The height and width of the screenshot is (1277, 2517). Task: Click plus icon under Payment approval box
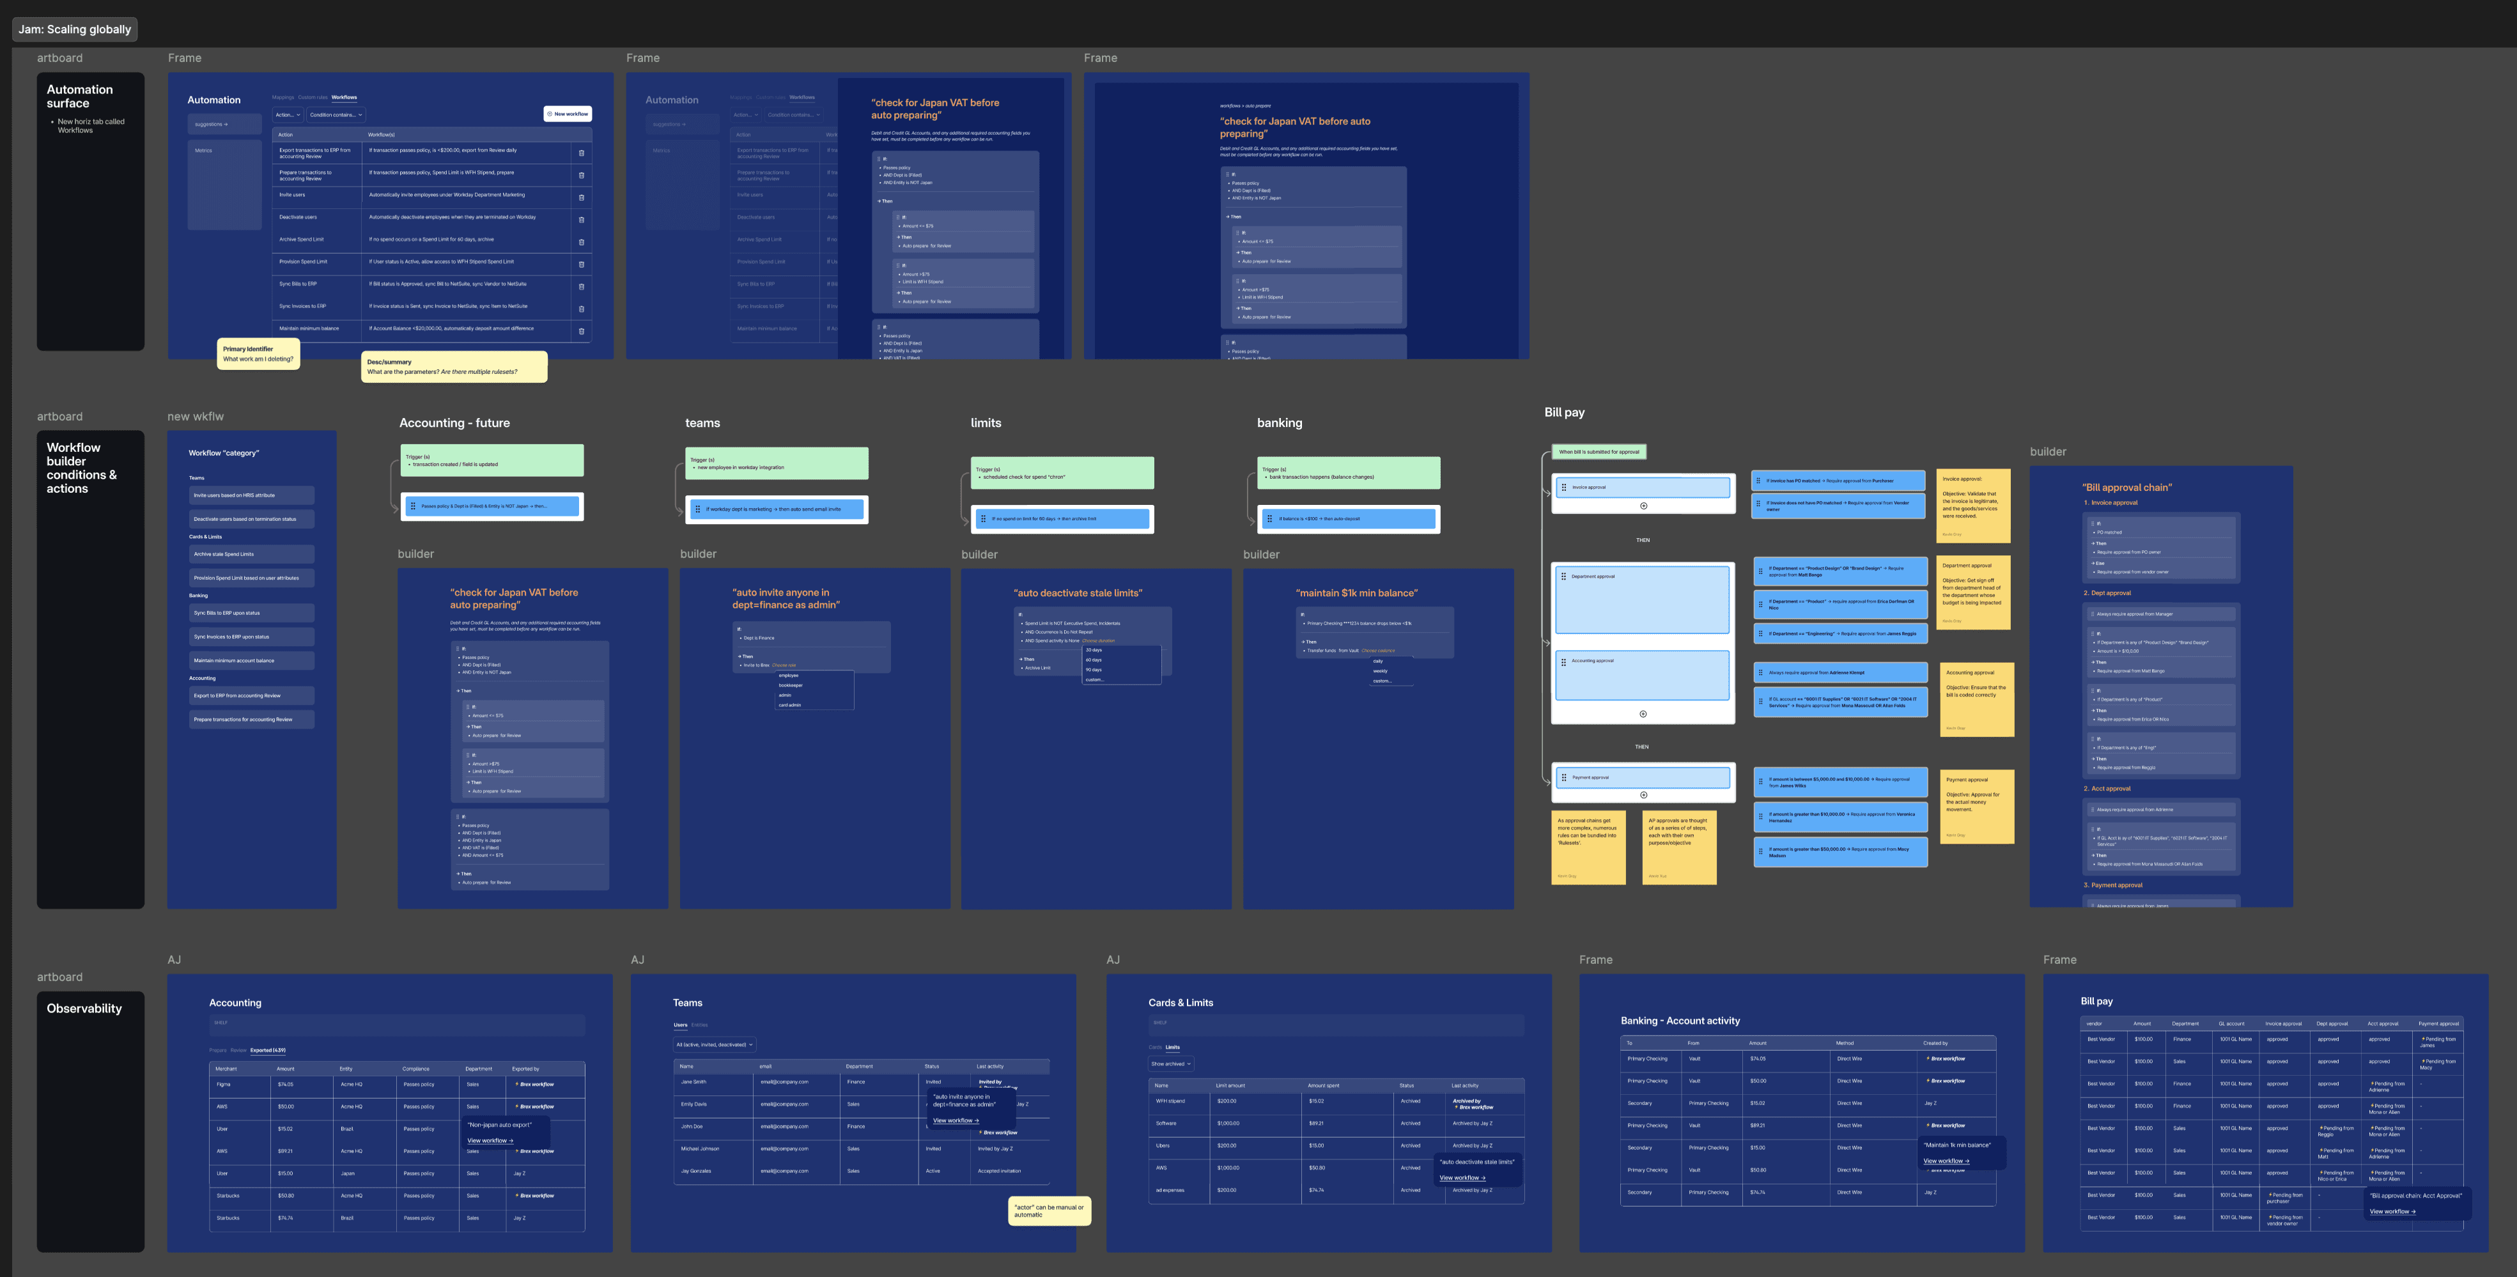point(1643,794)
